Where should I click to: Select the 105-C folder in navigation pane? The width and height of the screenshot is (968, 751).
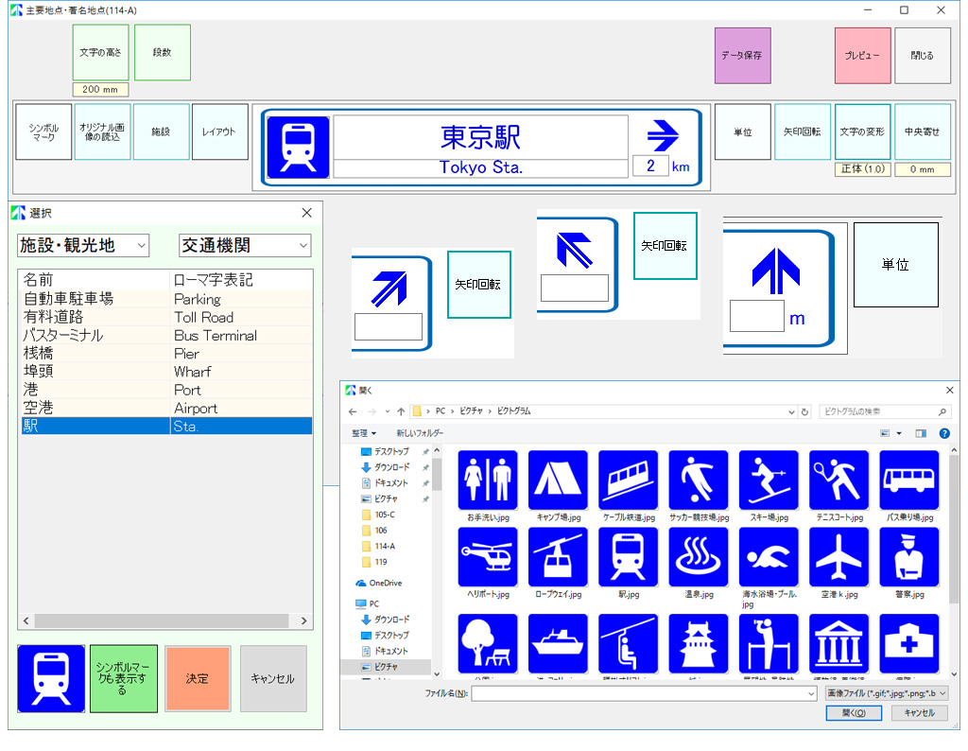[385, 515]
